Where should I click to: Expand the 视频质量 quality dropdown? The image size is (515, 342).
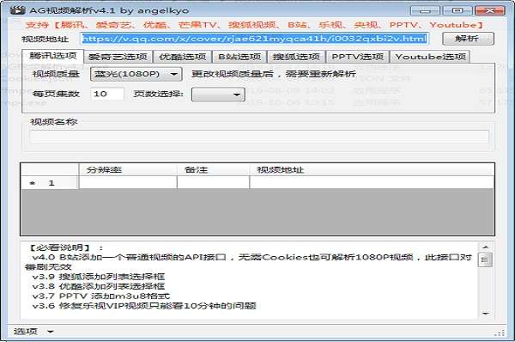(136, 74)
